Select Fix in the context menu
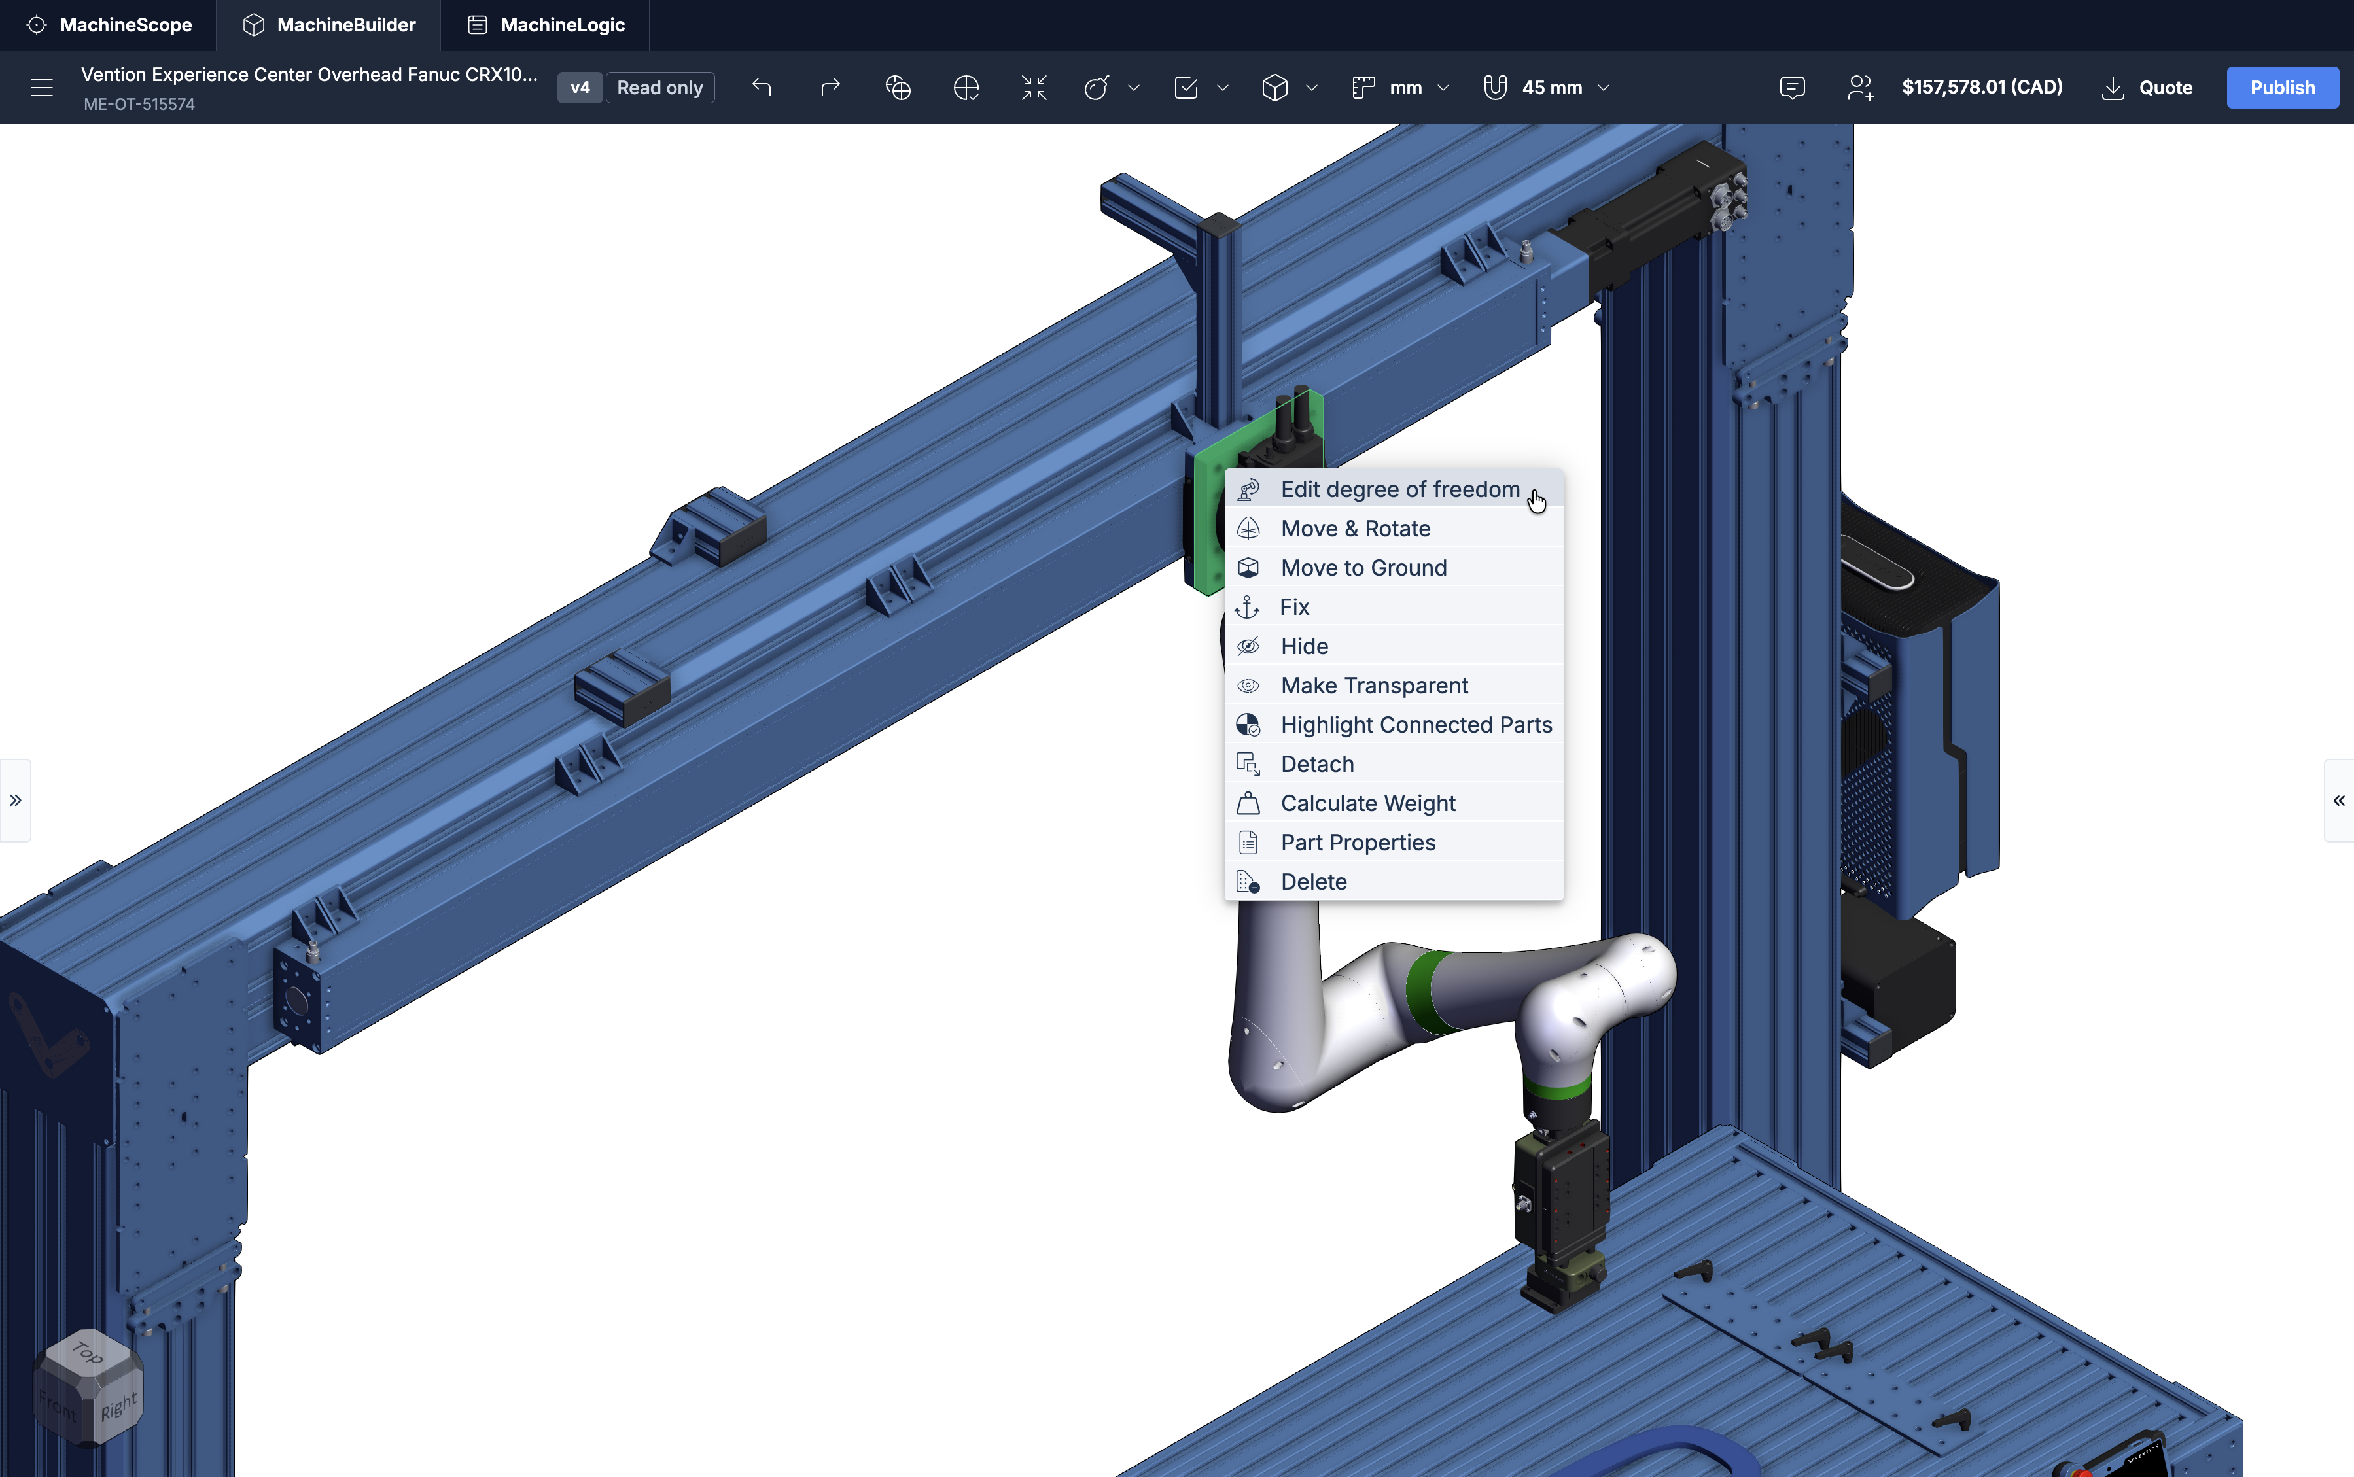 tap(1394, 606)
